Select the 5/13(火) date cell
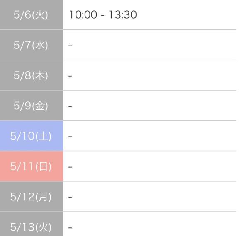Viewport: 239px width, 236px height. pos(32,224)
